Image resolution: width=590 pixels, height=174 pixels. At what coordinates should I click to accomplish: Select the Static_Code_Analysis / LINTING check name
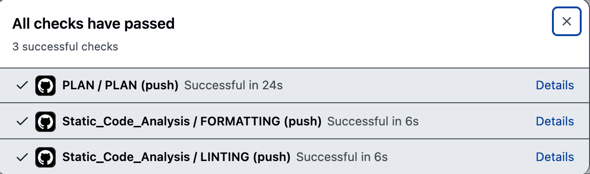[x=176, y=157]
